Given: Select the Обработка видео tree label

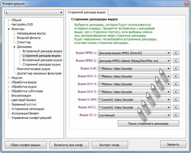Looking at the screenshot, I should [24, 82].
